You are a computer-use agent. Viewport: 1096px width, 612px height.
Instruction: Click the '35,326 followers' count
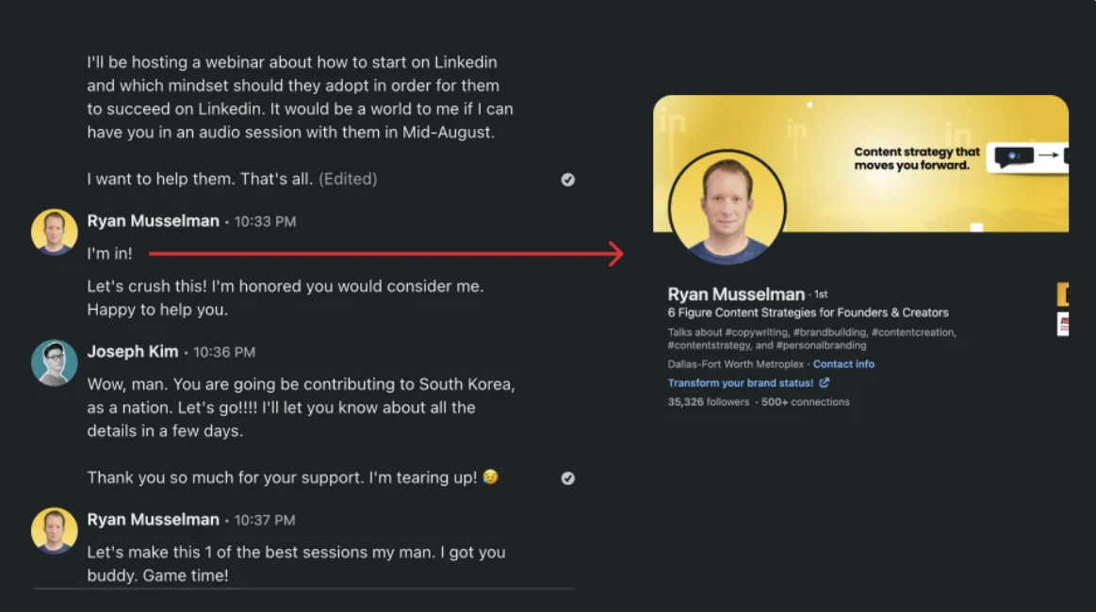tap(709, 402)
